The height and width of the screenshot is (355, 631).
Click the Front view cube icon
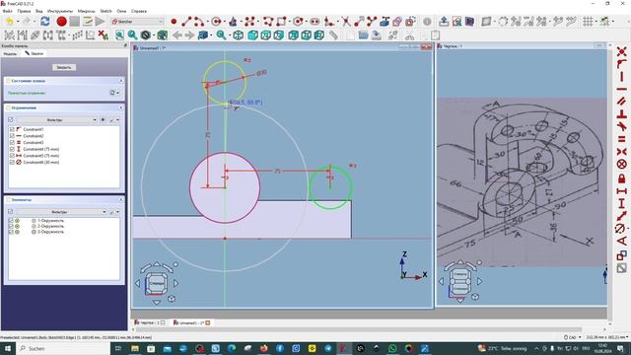(x=252, y=35)
